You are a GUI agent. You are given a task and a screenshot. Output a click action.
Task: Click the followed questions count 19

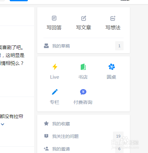(118, 136)
